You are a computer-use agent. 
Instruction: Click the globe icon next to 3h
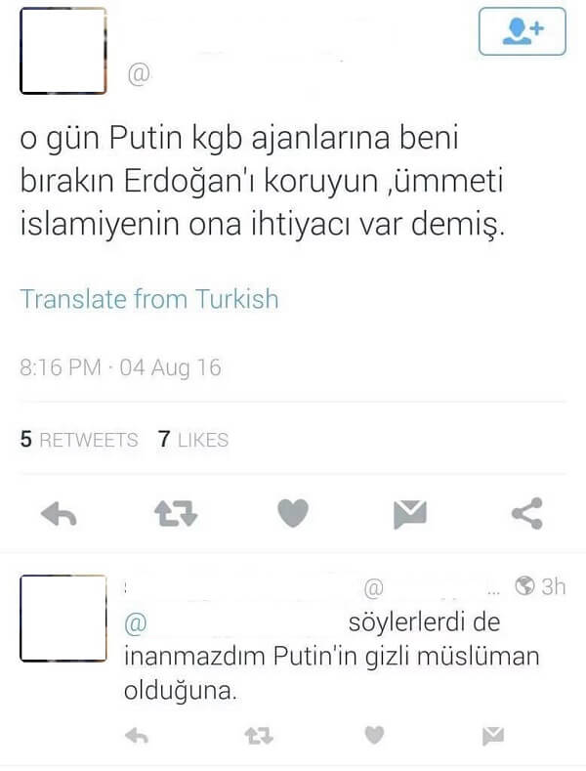[524, 586]
